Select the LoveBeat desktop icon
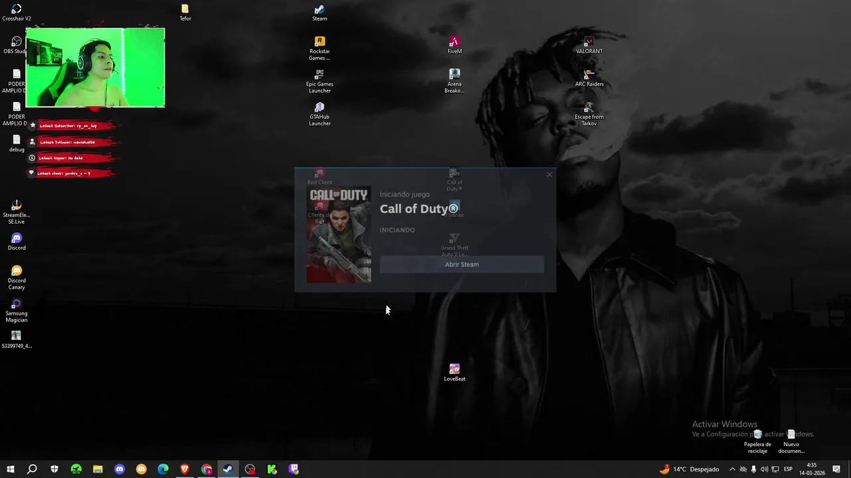Viewport: 851px width, 478px height. [x=454, y=372]
